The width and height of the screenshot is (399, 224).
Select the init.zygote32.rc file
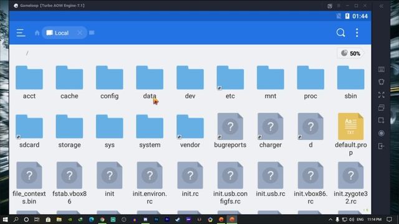[350, 184]
